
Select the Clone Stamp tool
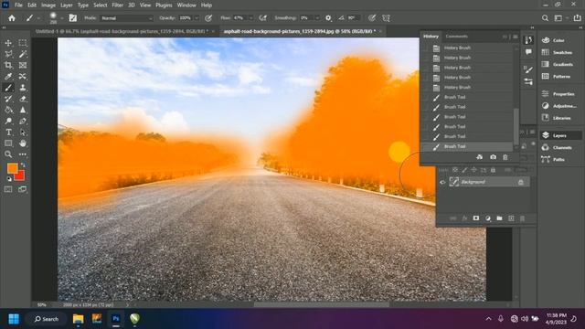click(23, 88)
